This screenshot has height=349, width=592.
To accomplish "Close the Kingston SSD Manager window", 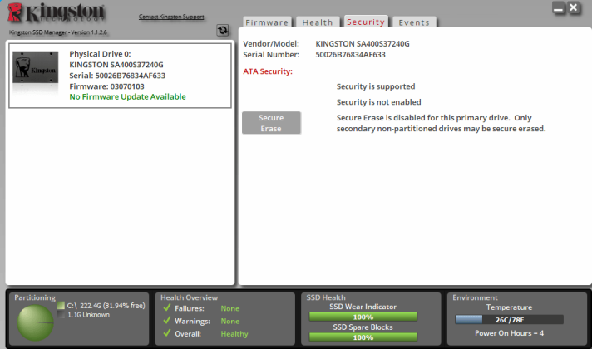I will 574,8.
